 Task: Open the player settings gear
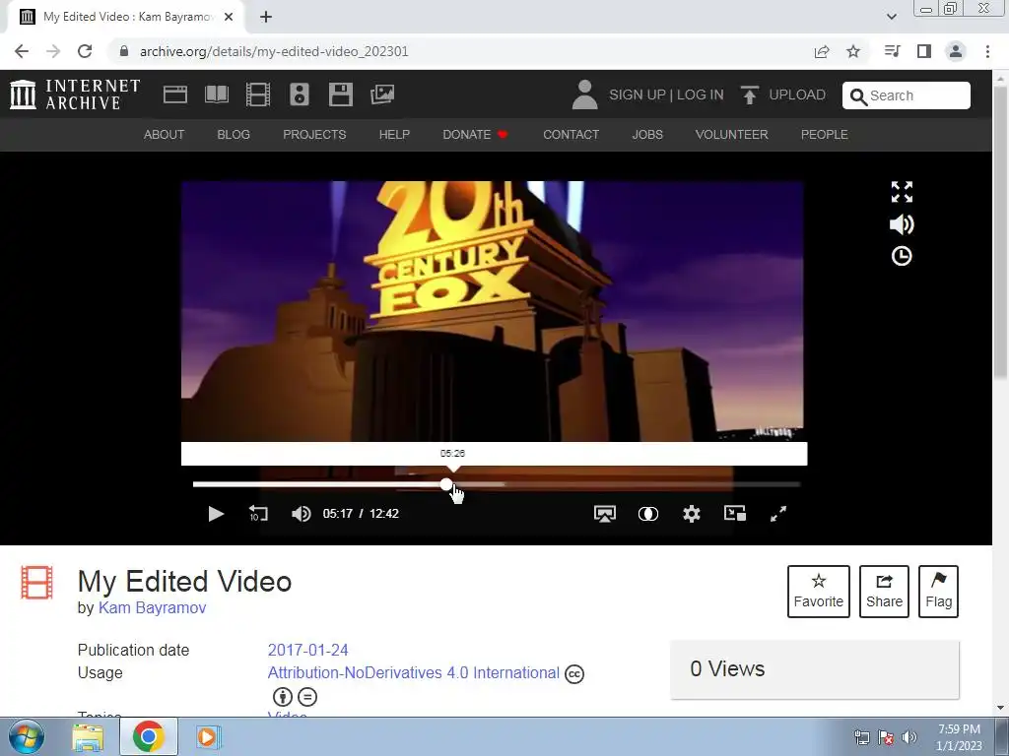[x=691, y=514]
